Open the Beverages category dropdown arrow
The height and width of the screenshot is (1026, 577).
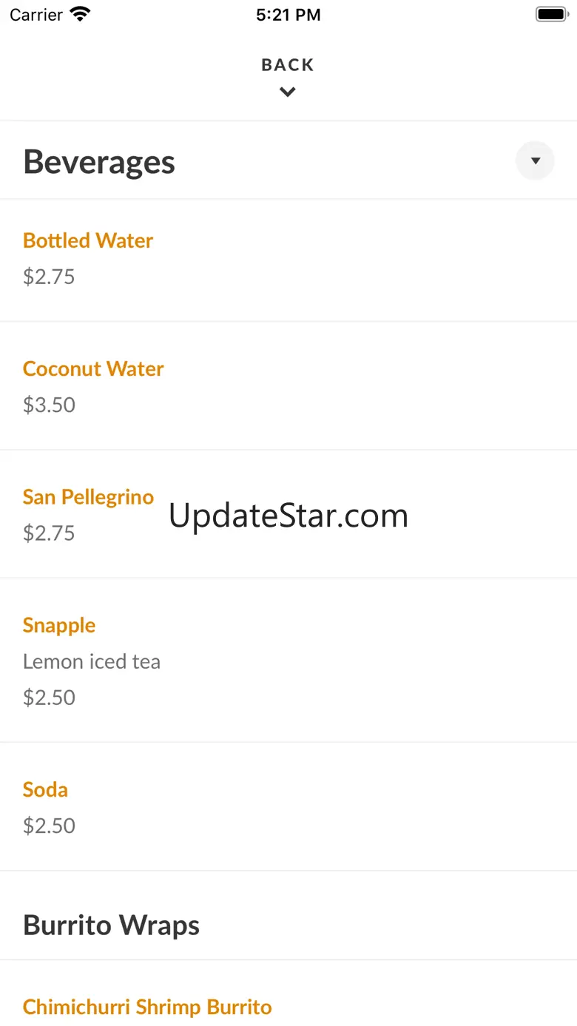535,161
